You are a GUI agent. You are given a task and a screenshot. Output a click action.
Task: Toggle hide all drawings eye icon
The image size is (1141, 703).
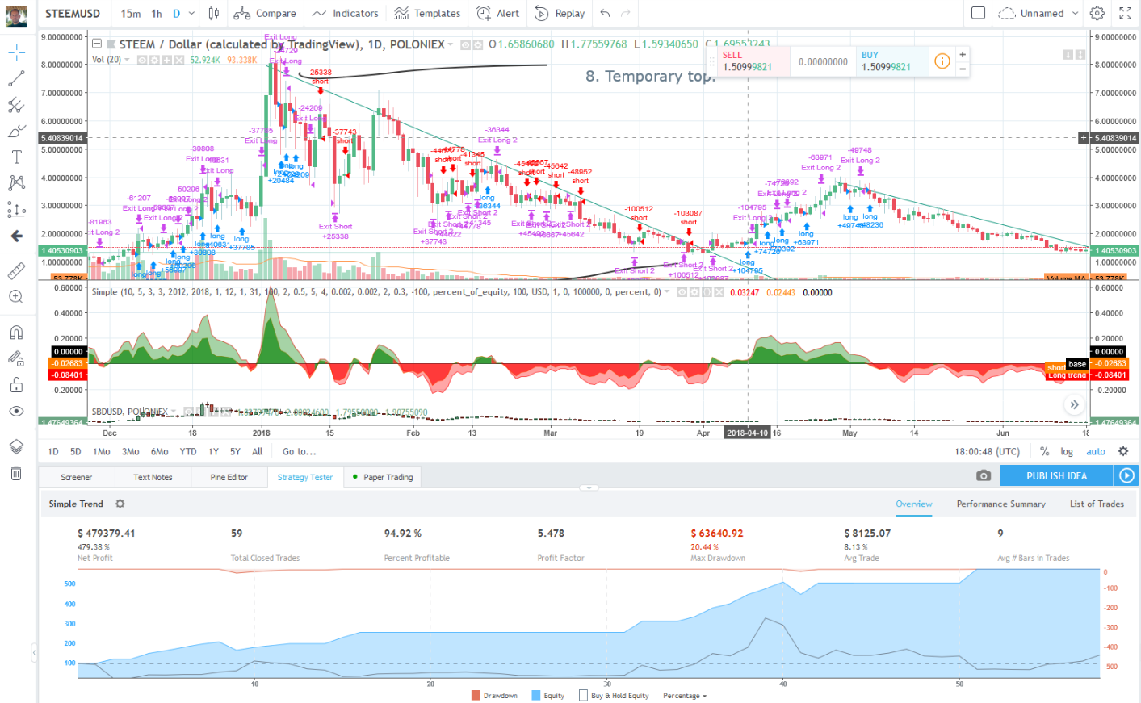pos(16,412)
